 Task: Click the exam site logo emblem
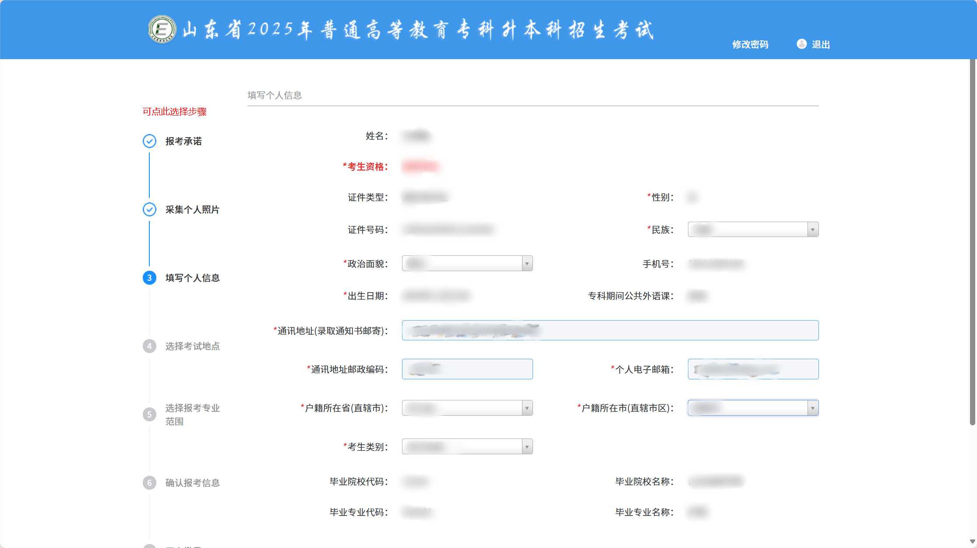162,29
